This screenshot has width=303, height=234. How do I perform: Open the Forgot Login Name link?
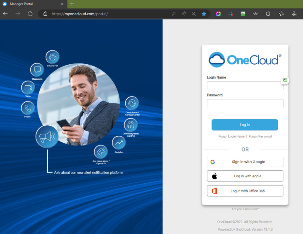(231, 136)
